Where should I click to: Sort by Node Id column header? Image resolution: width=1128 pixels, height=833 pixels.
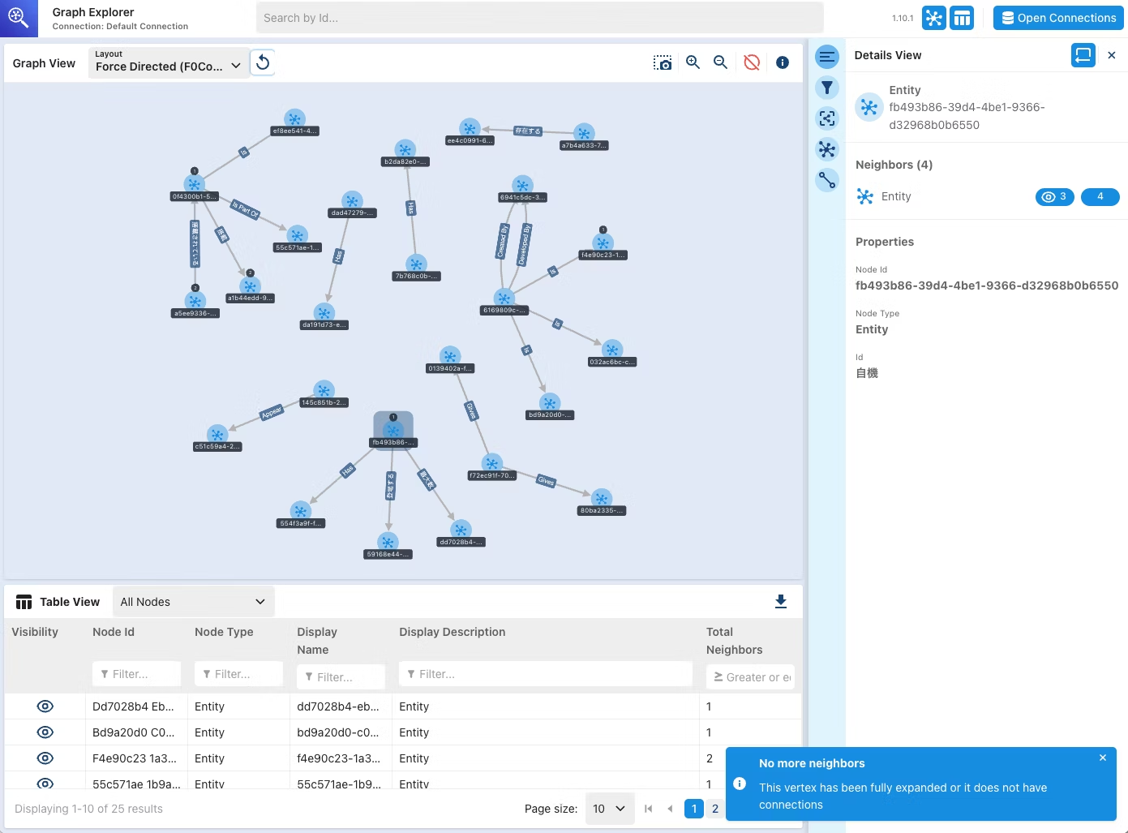[114, 632]
